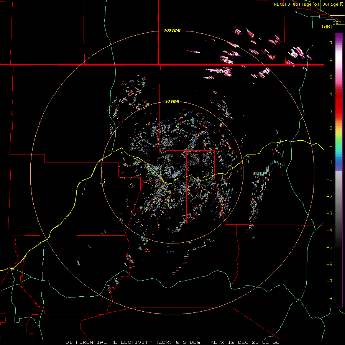Pick the -4 label on the dB scale
Viewport: 345px width, 345px height.
pos(329,230)
